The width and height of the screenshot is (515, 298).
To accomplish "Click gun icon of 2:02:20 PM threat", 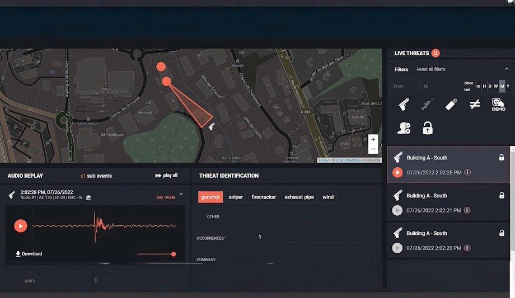I will (398, 233).
